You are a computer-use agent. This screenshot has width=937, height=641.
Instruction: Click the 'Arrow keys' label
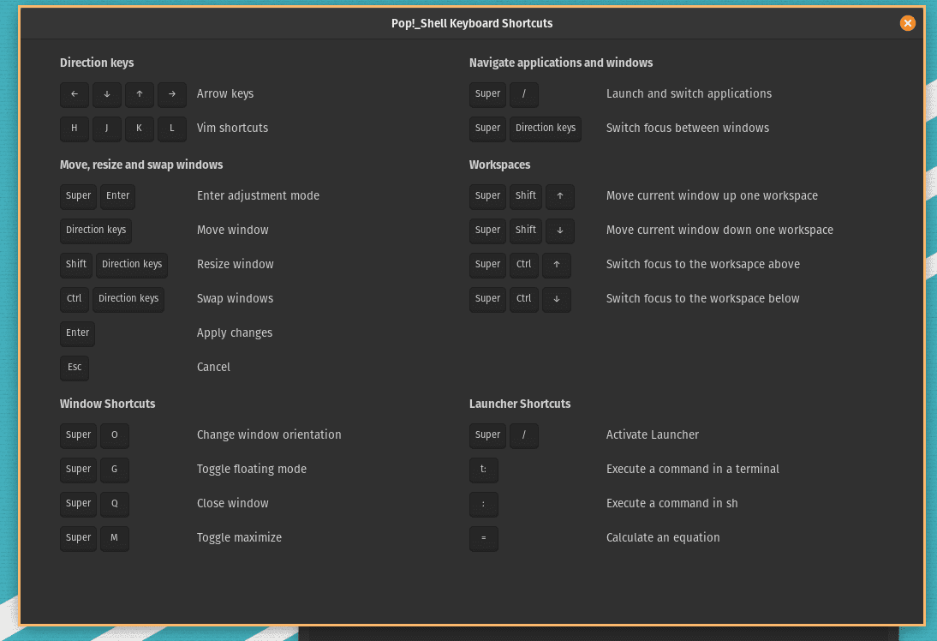[225, 94]
